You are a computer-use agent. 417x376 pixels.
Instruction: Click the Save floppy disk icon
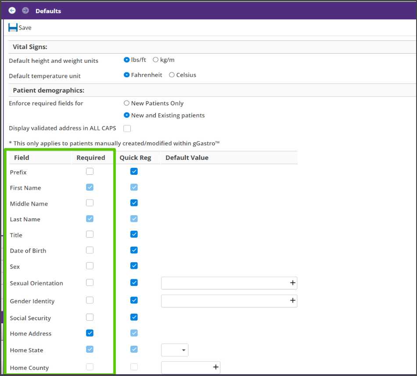(13, 27)
